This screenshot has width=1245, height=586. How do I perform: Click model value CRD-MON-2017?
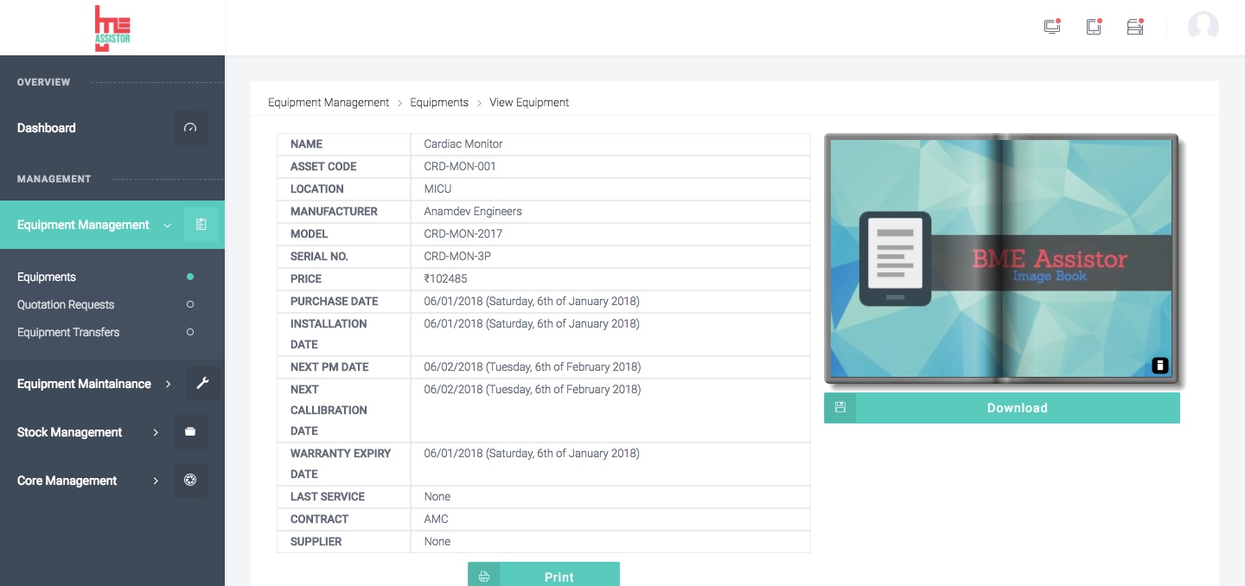coord(463,233)
